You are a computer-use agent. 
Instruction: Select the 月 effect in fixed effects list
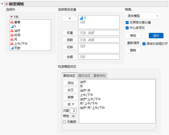tap(81, 86)
